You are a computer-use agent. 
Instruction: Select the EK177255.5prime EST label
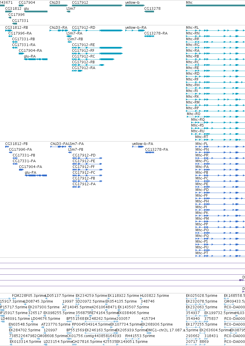coord(202,324)
